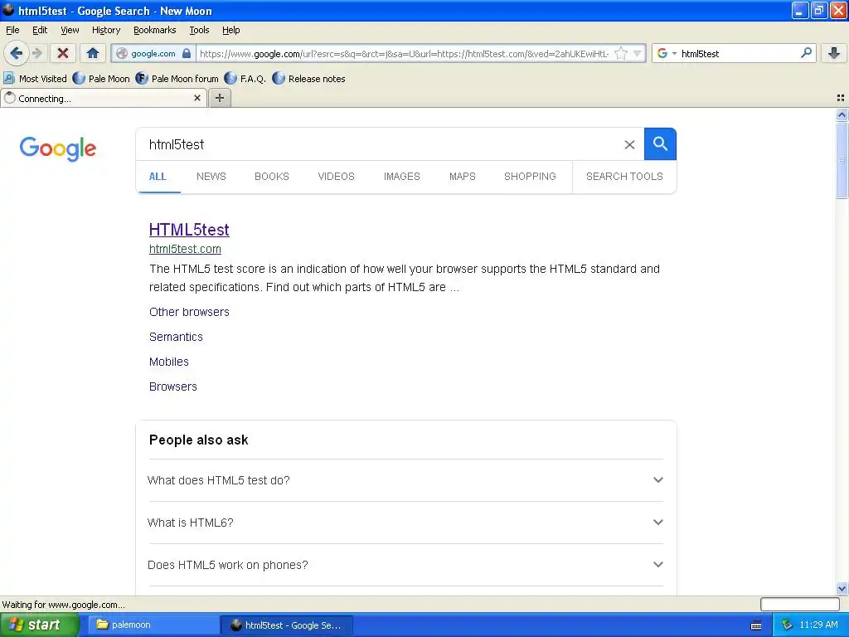Viewport: 849px width, 637px height.
Task: Open the File menu
Action: 12,30
